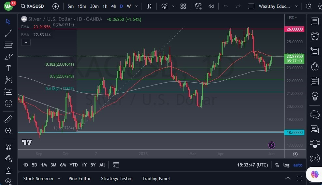Collapse the indicator legend chevron

pyautogui.click(x=26, y=42)
